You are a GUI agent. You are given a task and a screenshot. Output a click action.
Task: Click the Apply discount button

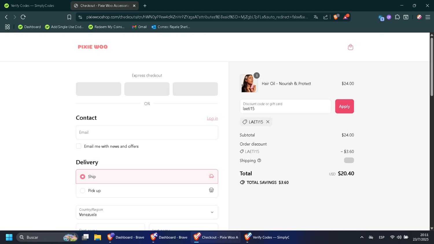(344, 106)
